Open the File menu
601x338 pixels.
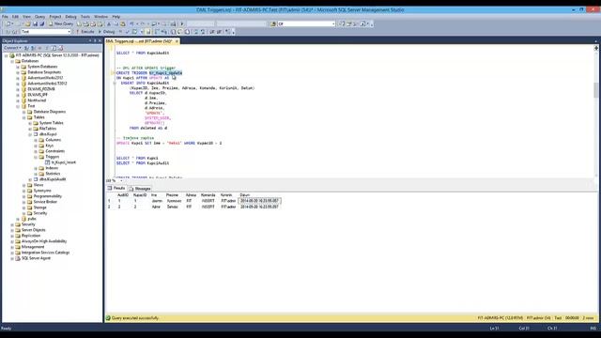click(x=5, y=17)
